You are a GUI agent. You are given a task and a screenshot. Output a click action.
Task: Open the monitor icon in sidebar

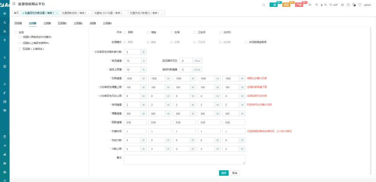coord(5,14)
